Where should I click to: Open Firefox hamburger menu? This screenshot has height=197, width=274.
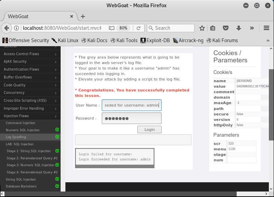[266, 28]
